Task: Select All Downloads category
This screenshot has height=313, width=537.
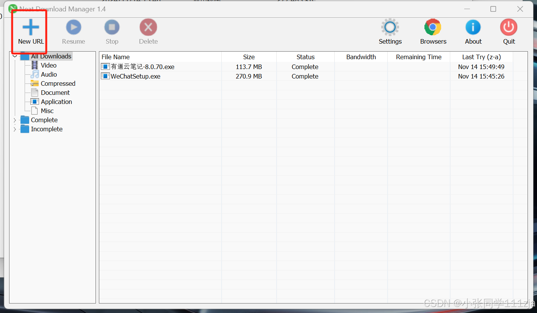Action: point(51,56)
